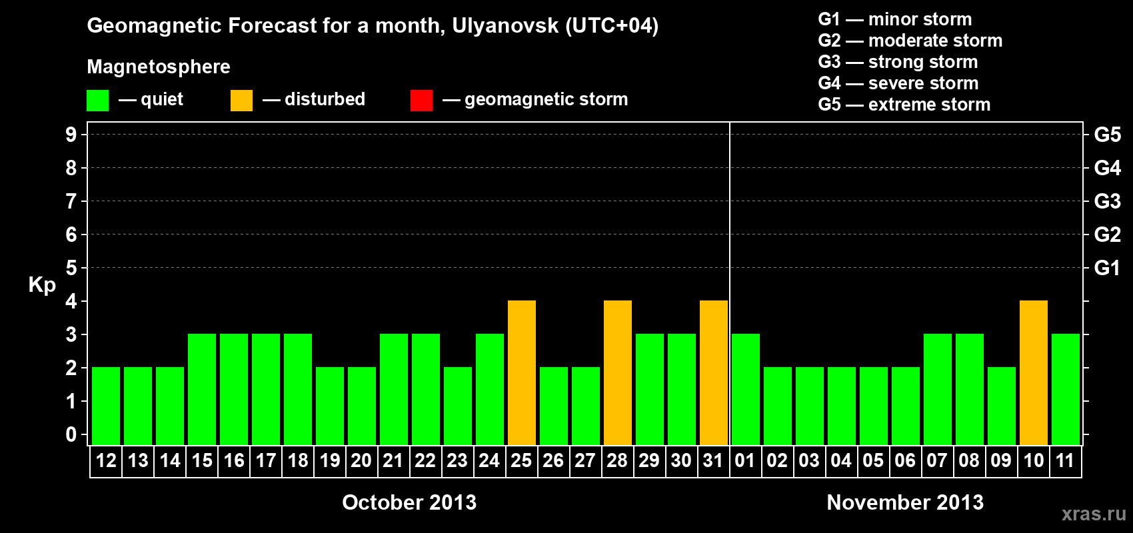Viewport: 1133px width, 533px height.
Task: Click the orange disturbed legend swatch
Action: point(241,101)
